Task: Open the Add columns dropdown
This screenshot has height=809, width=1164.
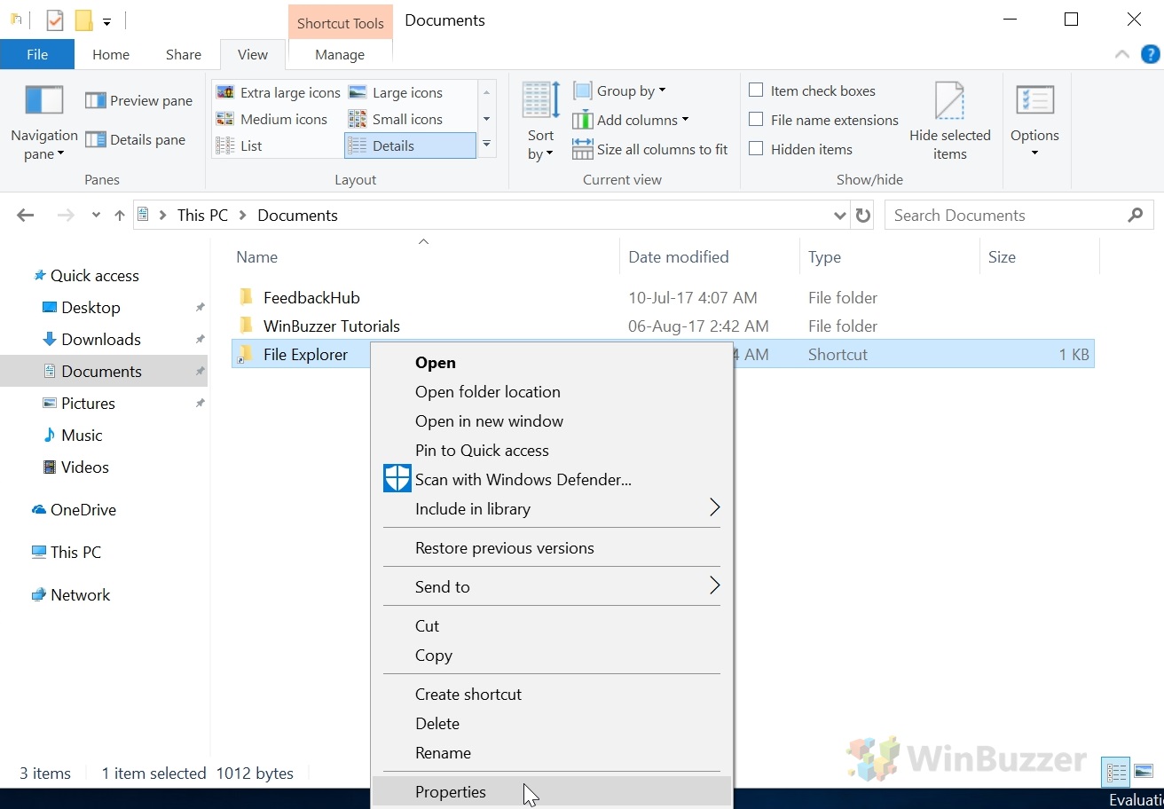Action: pos(630,120)
